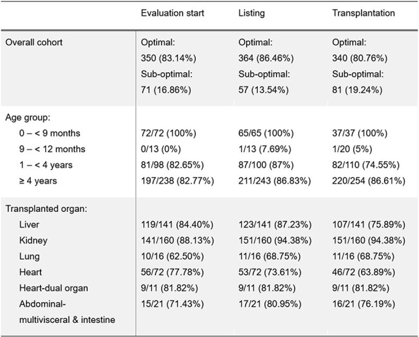Viewport: 419px width, 337px height.
Task: Click the 9 – < 12 months row label
Action: pyautogui.click(x=52, y=149)
